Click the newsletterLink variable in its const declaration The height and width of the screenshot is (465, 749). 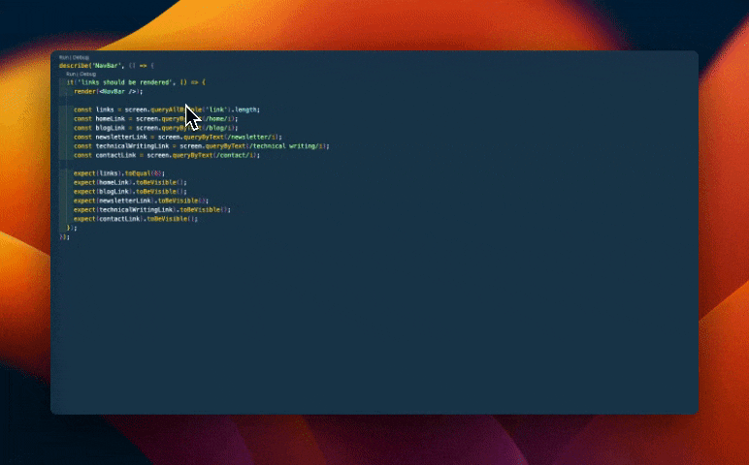point(121,137)
